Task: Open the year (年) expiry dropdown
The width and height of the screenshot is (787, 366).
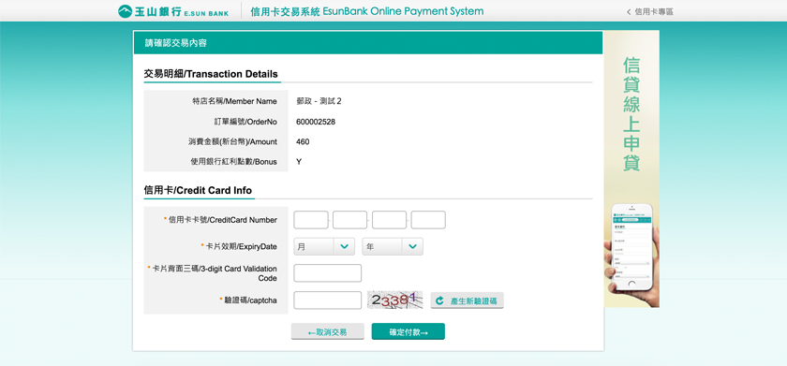Action: point(393,246)
